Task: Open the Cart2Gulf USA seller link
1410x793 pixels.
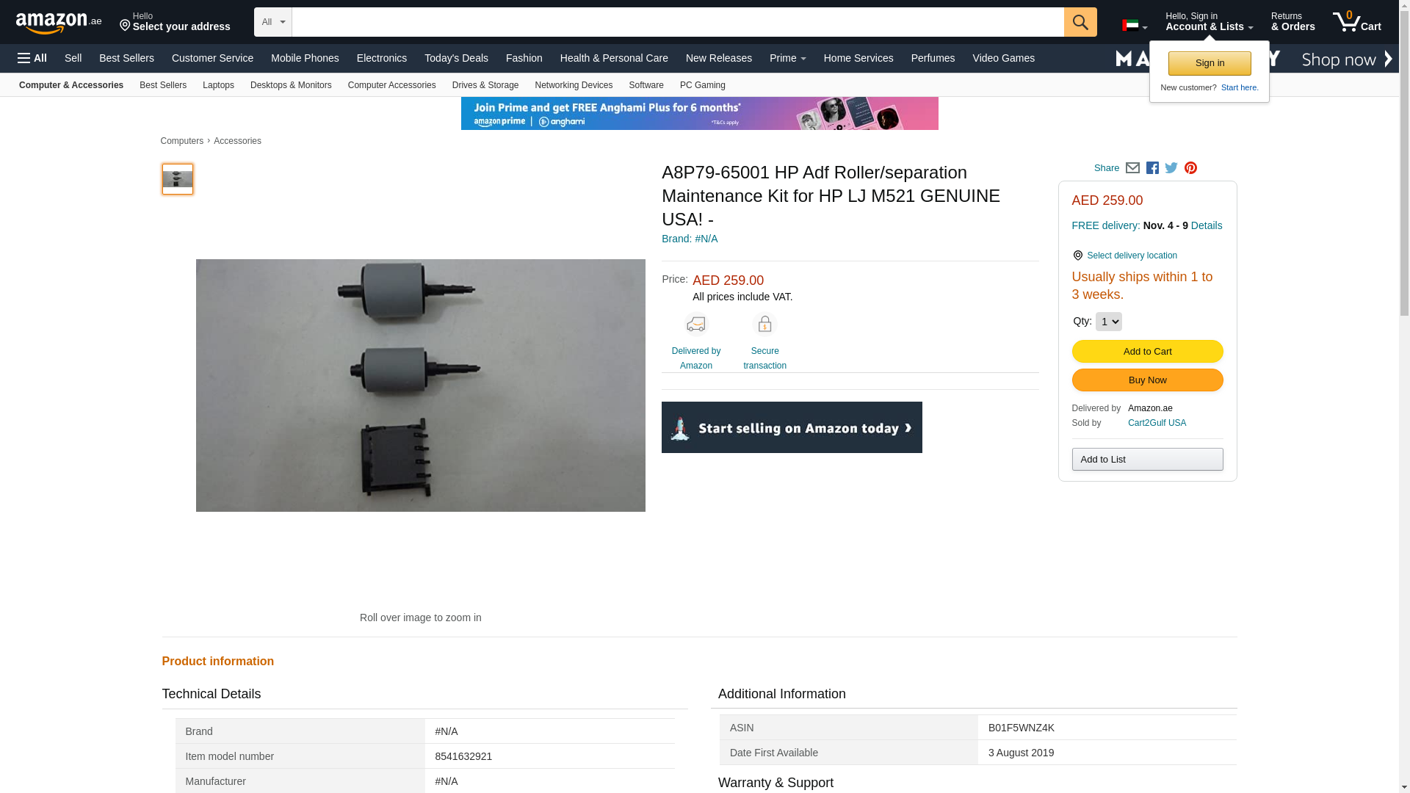Action: pos(1157,423)
